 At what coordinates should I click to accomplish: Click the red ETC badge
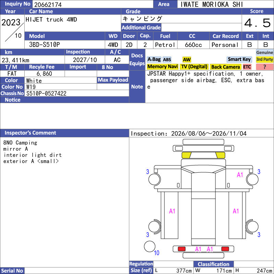coord(247,67)
